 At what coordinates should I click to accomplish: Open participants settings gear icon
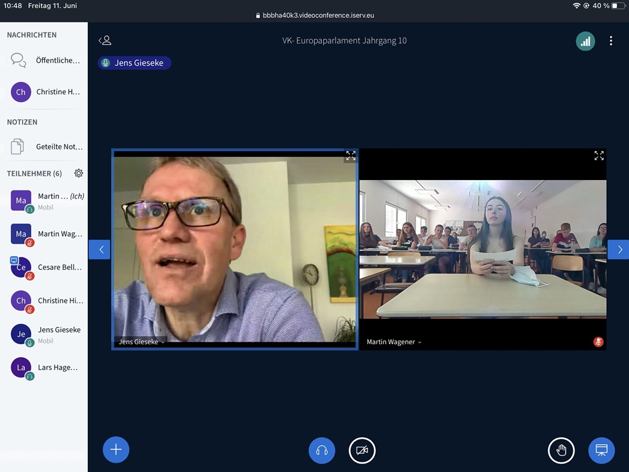(x=79, y=173)
